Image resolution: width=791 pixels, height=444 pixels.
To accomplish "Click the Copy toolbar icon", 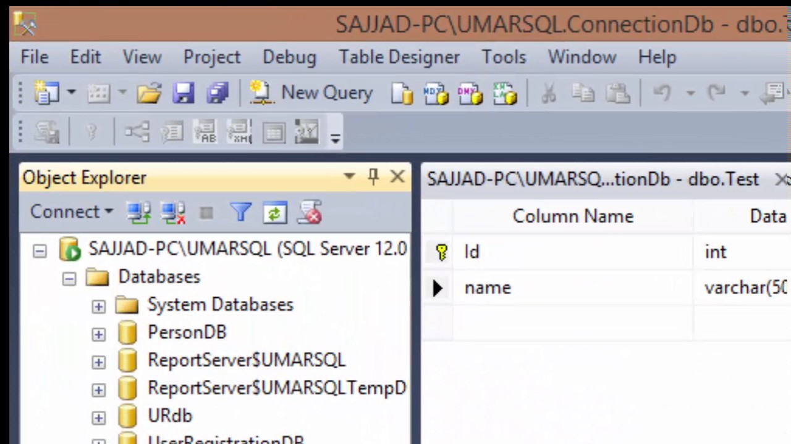I will coord(583,94).
